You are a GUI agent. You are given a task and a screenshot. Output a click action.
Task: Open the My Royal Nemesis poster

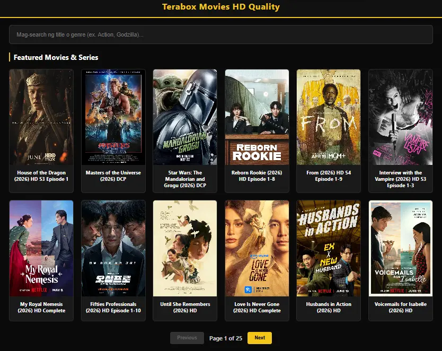coord(41,248)
